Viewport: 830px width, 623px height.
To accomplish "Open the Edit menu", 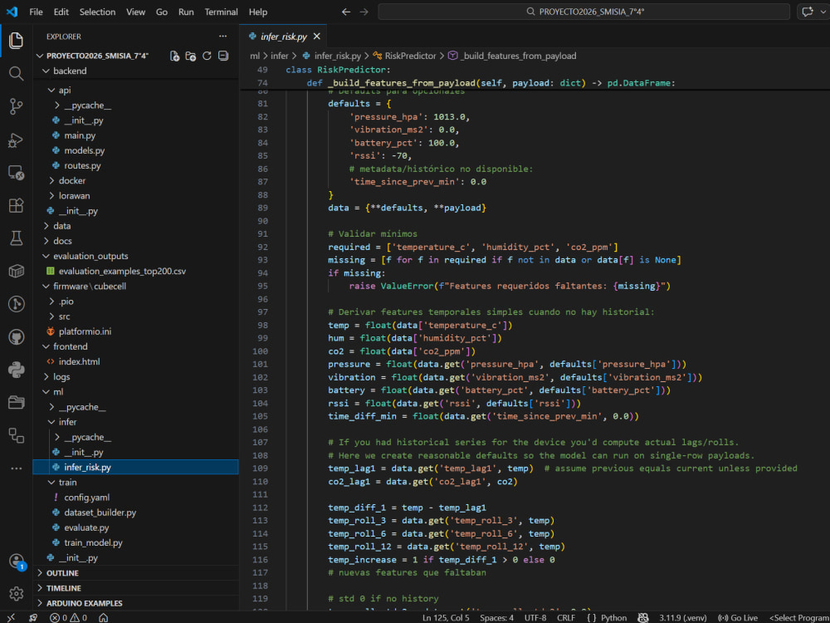I will coord(61,12).
